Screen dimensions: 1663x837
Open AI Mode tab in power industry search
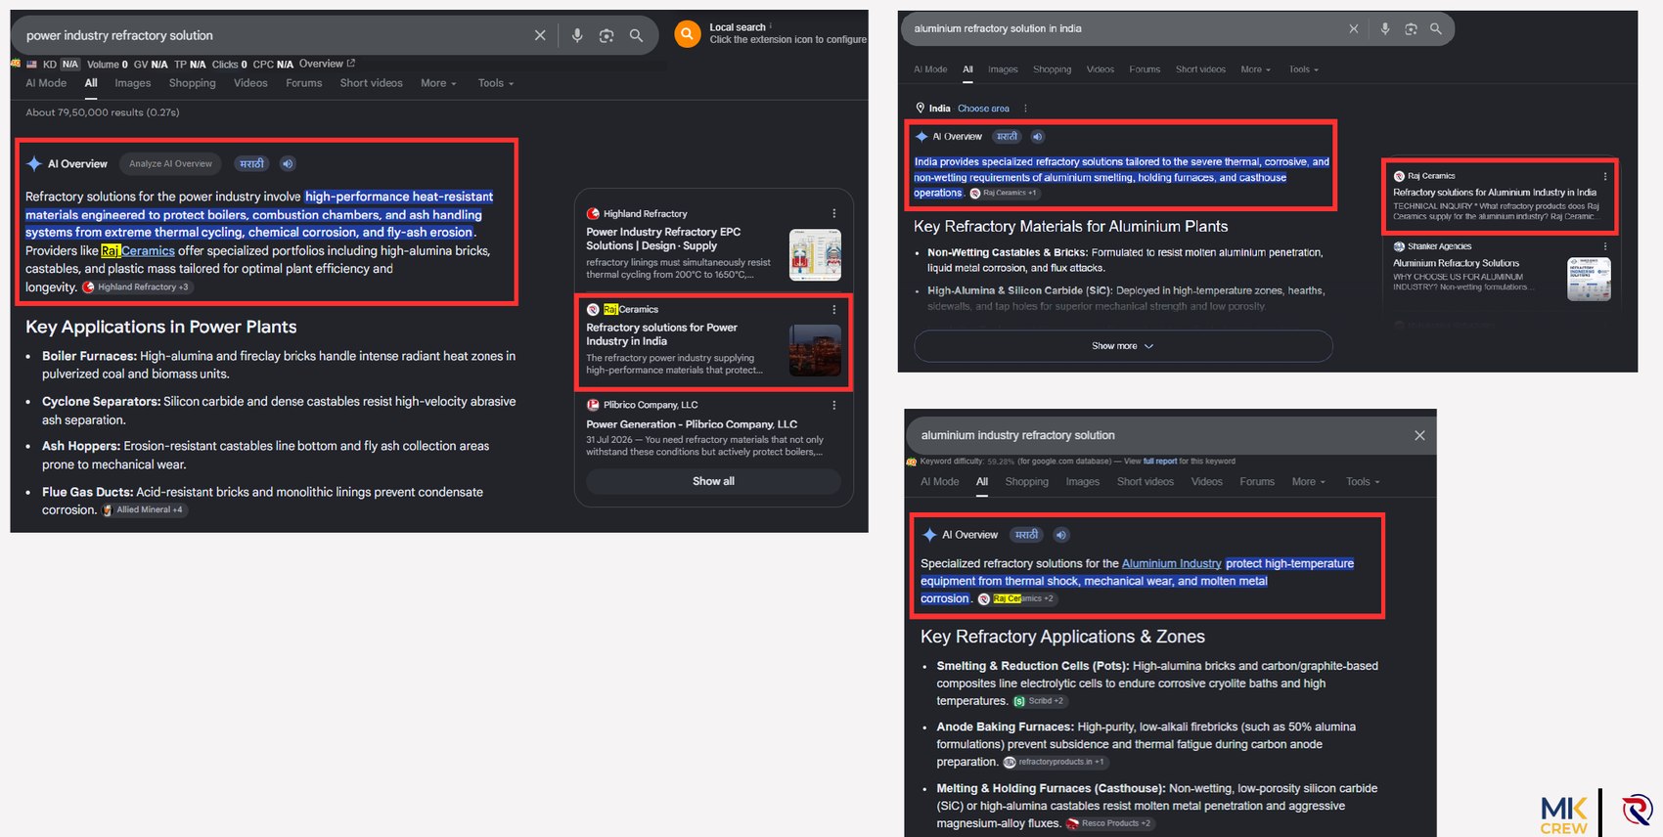pyautogui.click(x=46, y=83)
